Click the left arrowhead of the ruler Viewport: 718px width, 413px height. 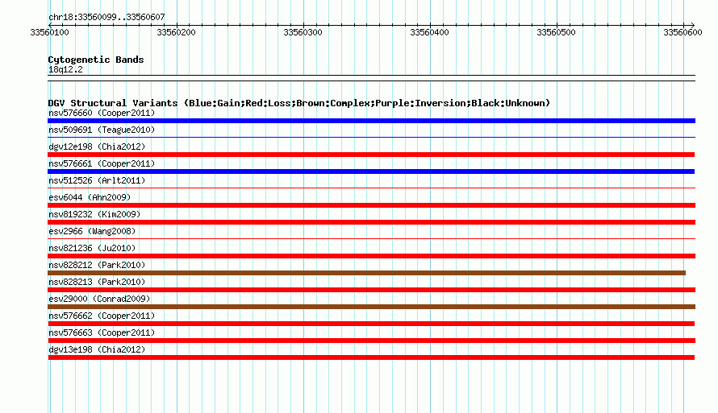click(50, 25)
